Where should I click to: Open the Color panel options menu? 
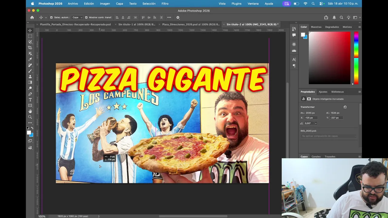360,27
